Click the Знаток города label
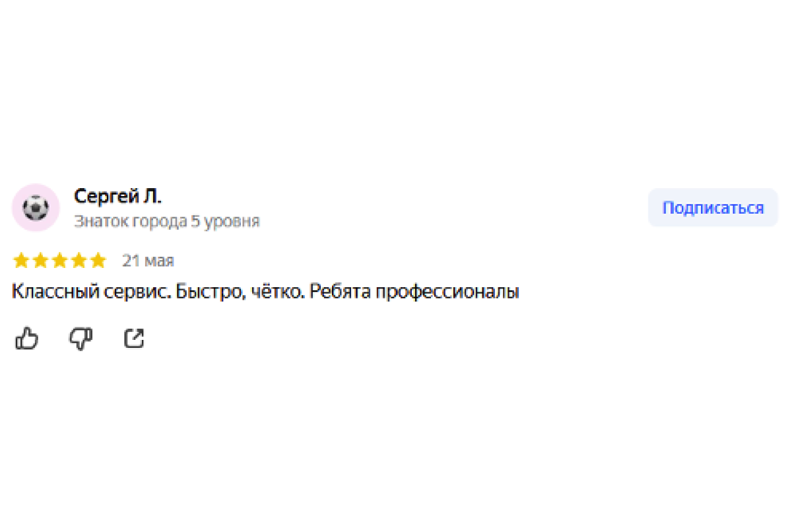The width and height of the screenshot is (792, 528). click(130, 221)
